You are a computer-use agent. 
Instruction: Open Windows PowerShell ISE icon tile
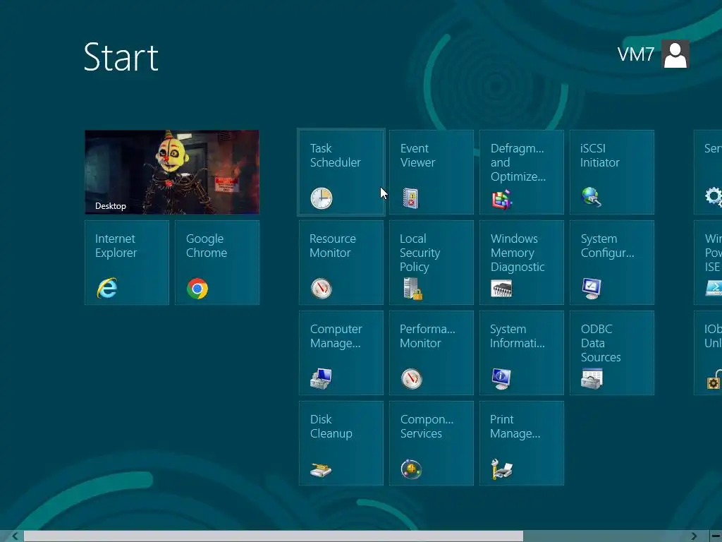(x=714, y=289)
